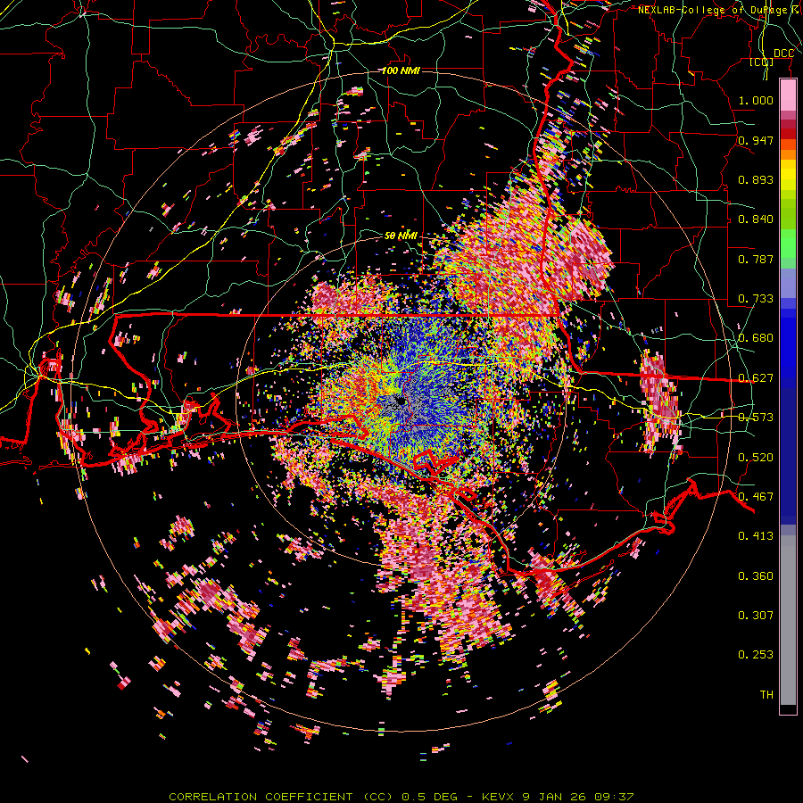Pick the bright green swatch beside 0.787
Screen dimensions: 803x803
tap(788, 244)
